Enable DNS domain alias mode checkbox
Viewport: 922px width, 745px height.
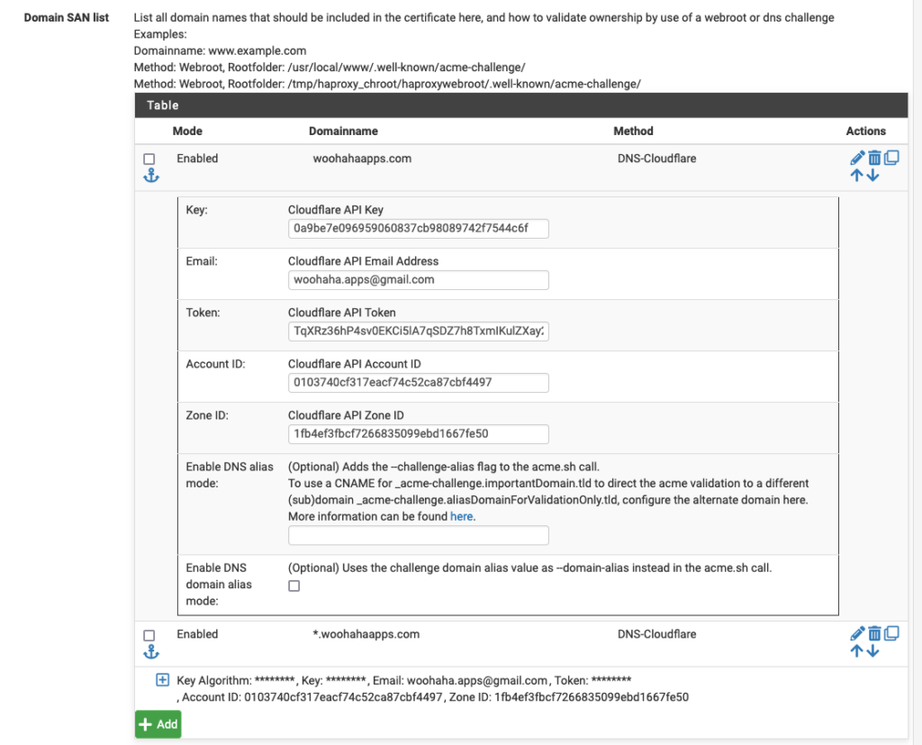[294, 586]
